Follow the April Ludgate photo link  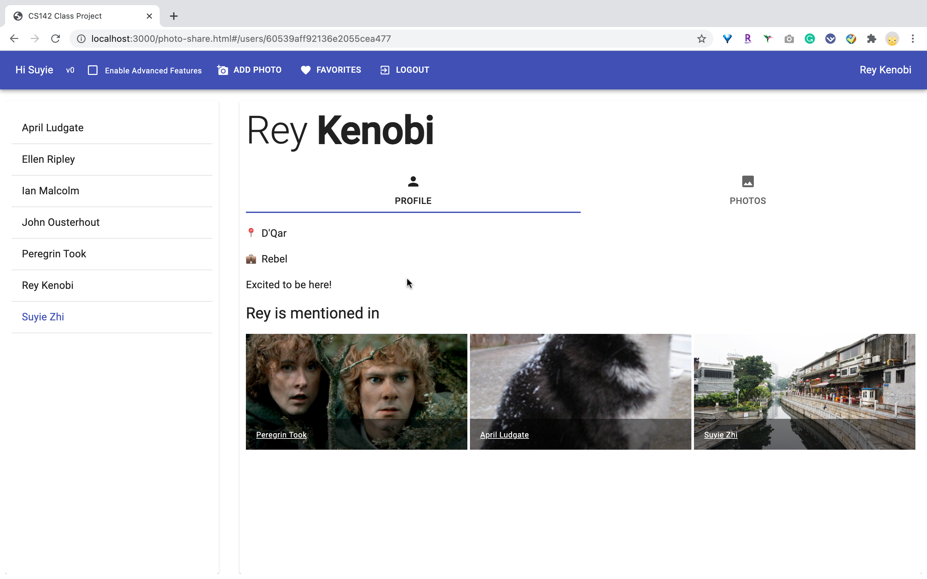coord(504,435)
